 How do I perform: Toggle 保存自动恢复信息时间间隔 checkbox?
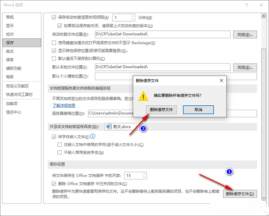[x=54, y=17]
